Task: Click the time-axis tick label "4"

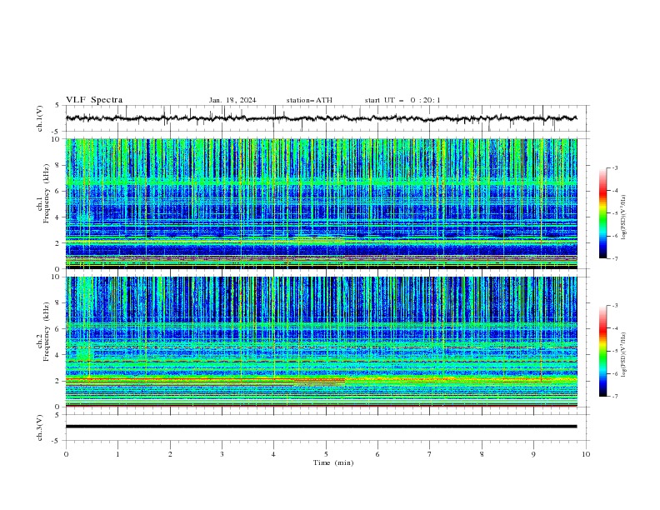Action: [x=273, y=454]
